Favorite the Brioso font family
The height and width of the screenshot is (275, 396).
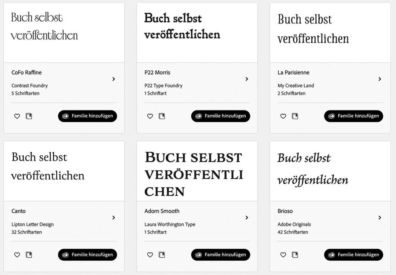283,255
